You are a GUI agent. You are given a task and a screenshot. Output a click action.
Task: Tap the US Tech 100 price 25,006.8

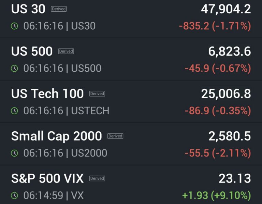click(x=226, y=94)
